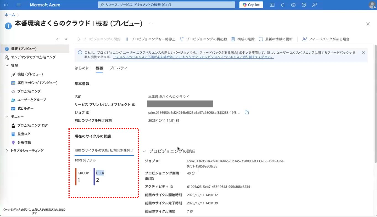The width and height of the screenshot is (377, 217).
Task: Copy the Job ID with copy icon
Action: (247, 112)
